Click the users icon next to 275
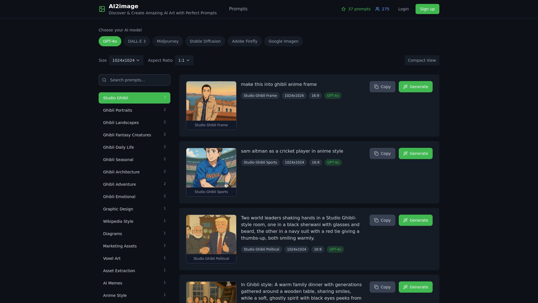 click(377, 9)
